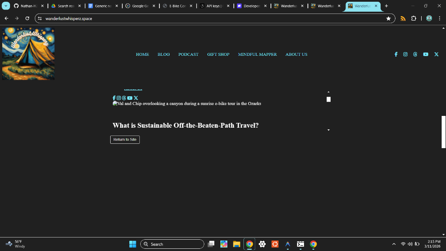446x251 pixels.
Task: Click the Threads icon in the header
Action: click(415, 54)
